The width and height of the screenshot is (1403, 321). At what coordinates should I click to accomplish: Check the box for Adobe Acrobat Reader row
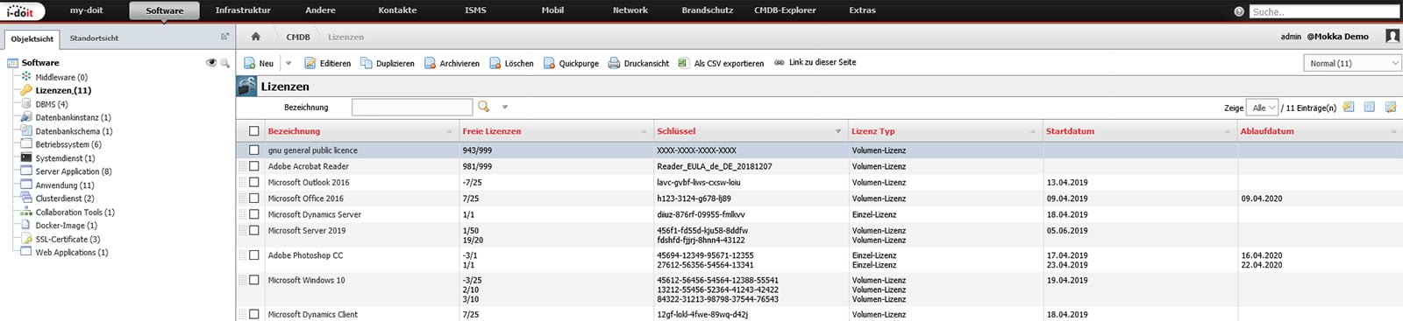click(254, 166)
